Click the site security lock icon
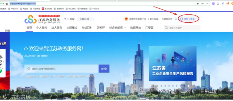233x101 pixels. (x=7, y=4)
